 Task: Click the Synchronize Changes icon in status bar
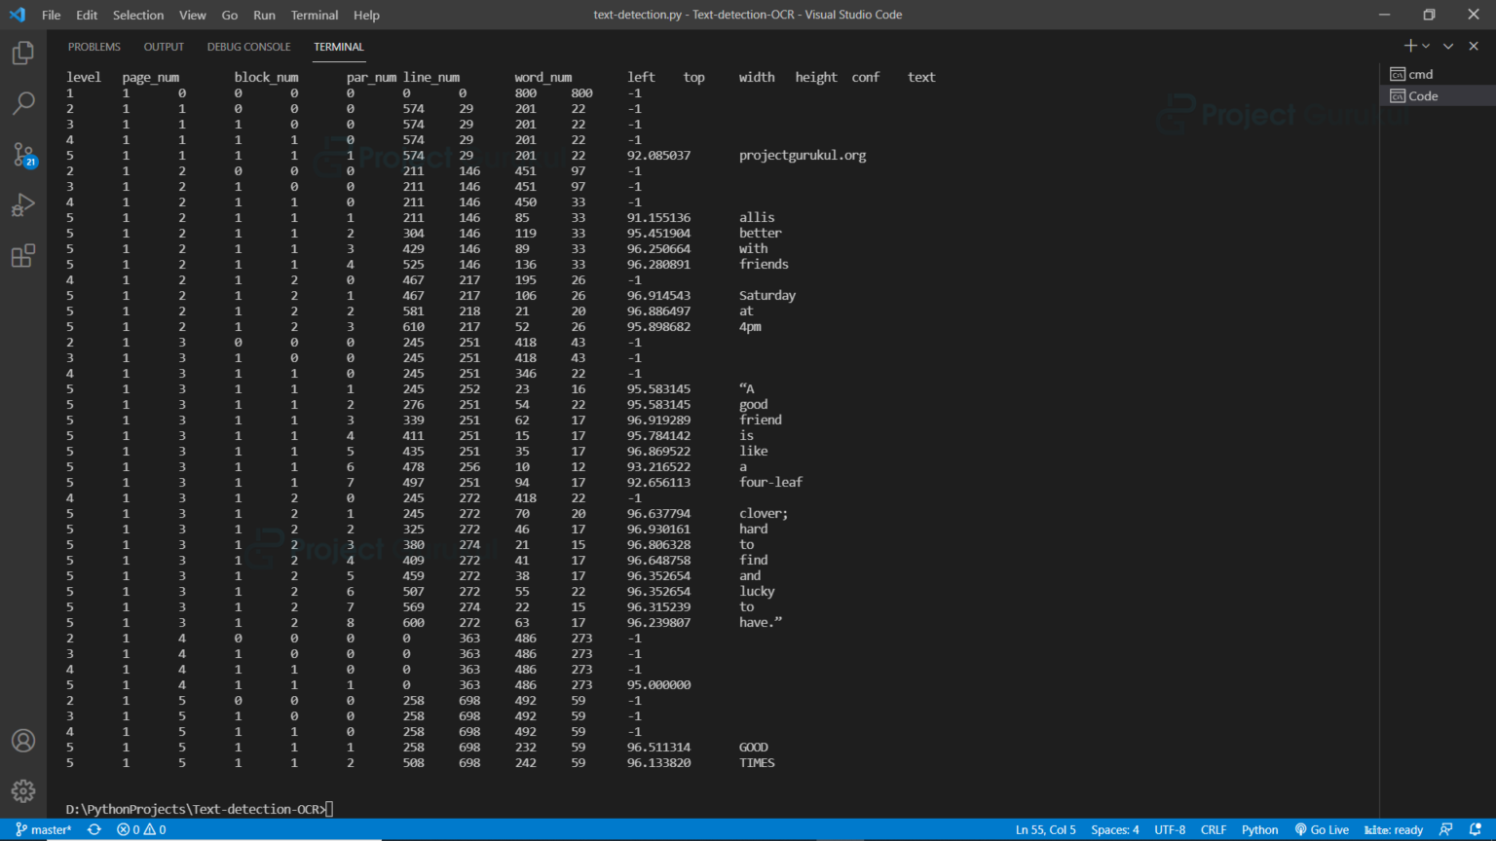(x=94, y=829)
